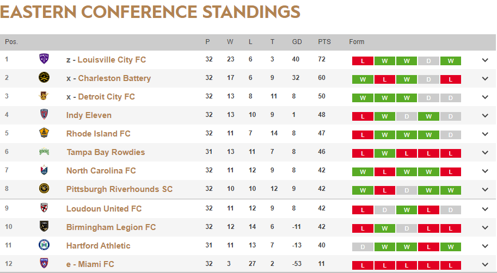Click Hartford Athletic's first grey D form badge
497x273 pixels.
click(x=363, y=247)
